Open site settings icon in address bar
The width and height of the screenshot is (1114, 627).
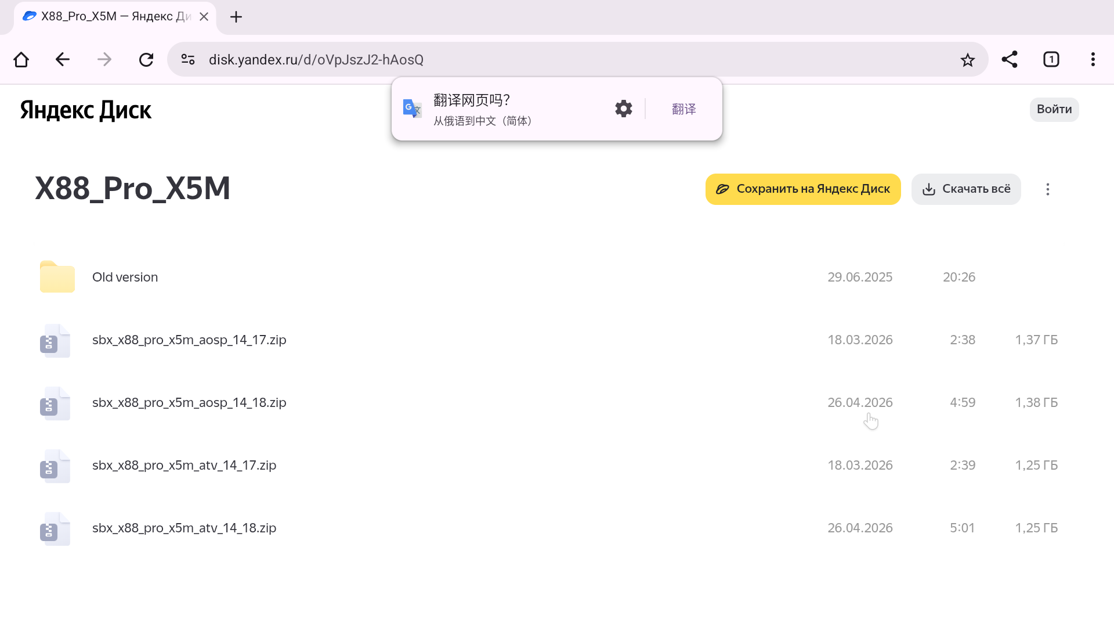tap(188, 59)
